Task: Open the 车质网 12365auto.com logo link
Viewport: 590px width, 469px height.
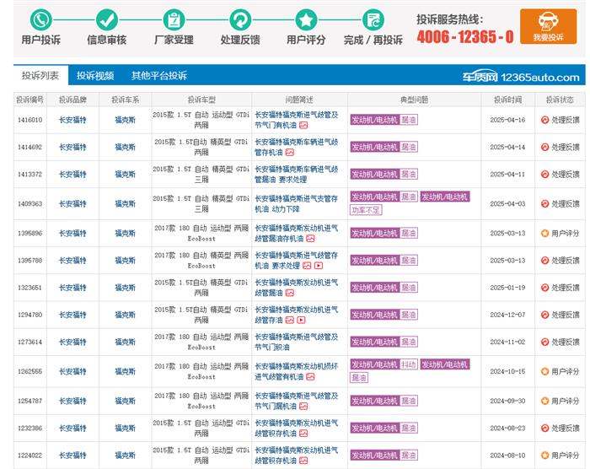Action: [521, 78]
